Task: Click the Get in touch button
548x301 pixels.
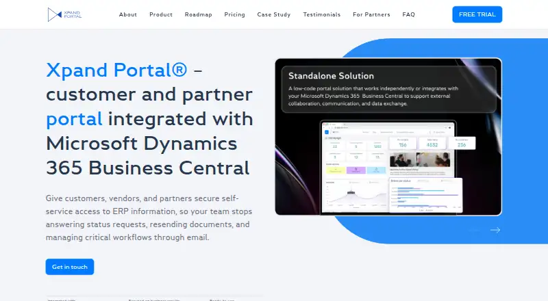Action: [70, 267]
